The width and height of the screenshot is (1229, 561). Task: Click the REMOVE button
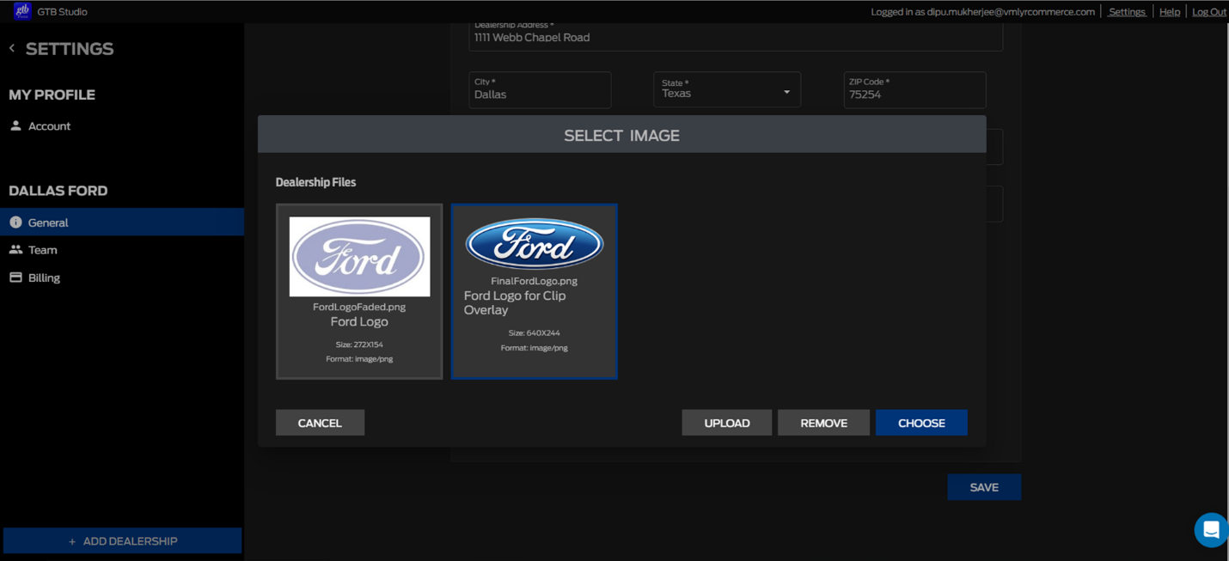(823, 423)
